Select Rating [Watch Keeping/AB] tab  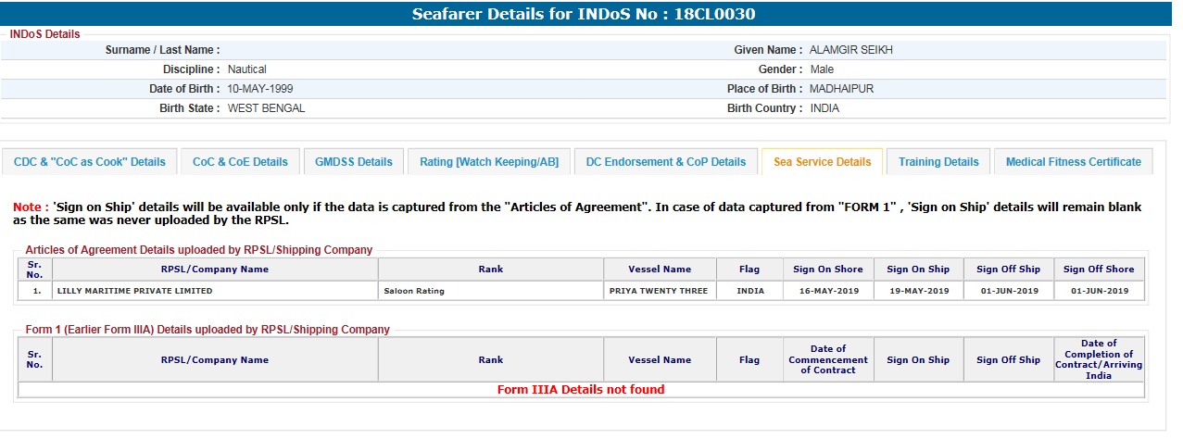click(x=489, y=162)
